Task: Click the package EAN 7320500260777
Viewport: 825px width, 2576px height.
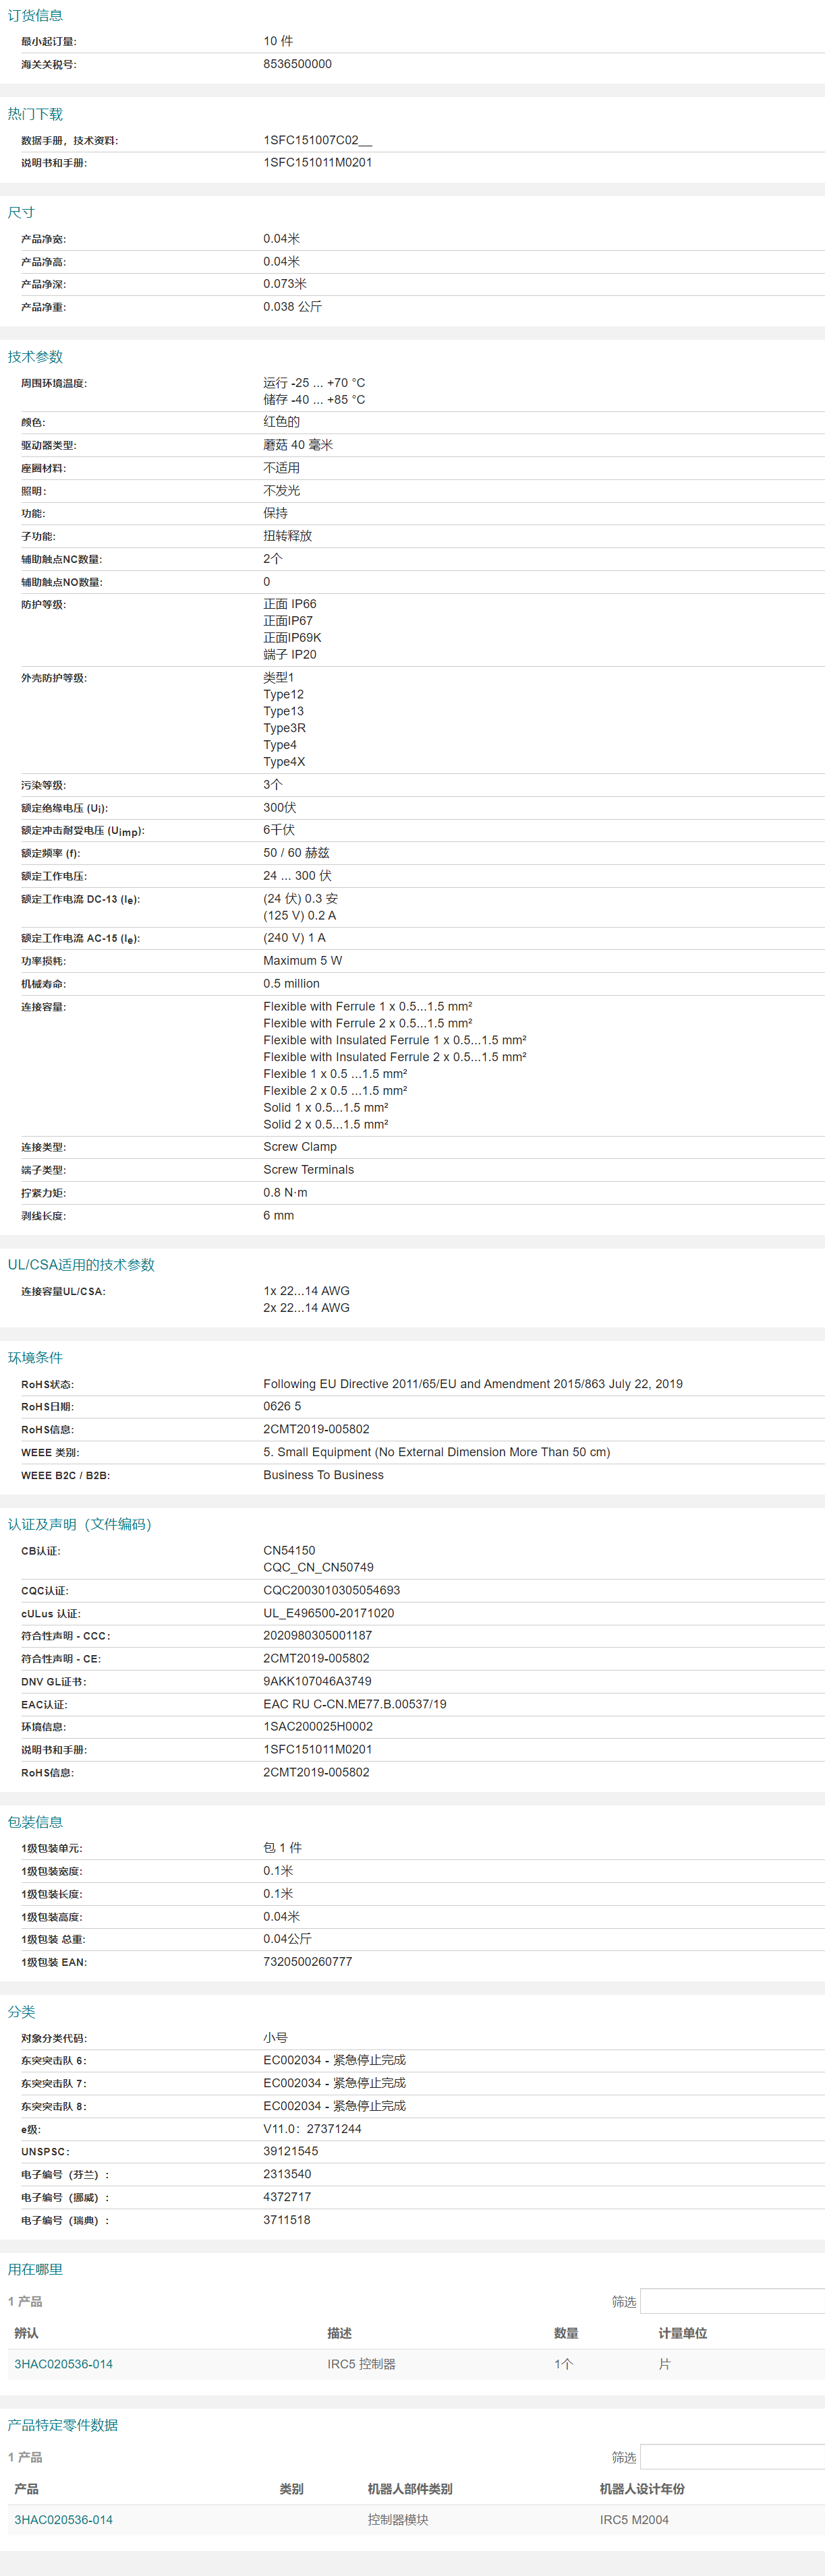Action: [307, 1962]
